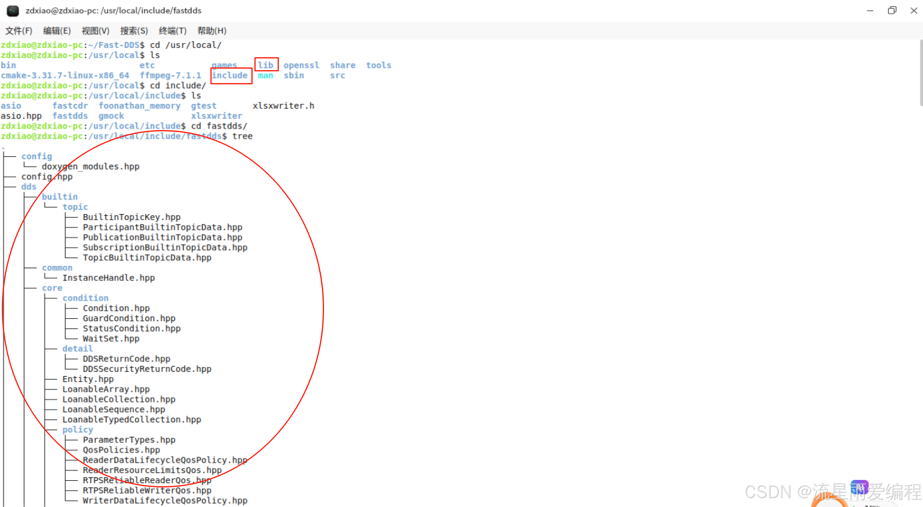Click the boxed lib directory name

(x=266, y=65)
